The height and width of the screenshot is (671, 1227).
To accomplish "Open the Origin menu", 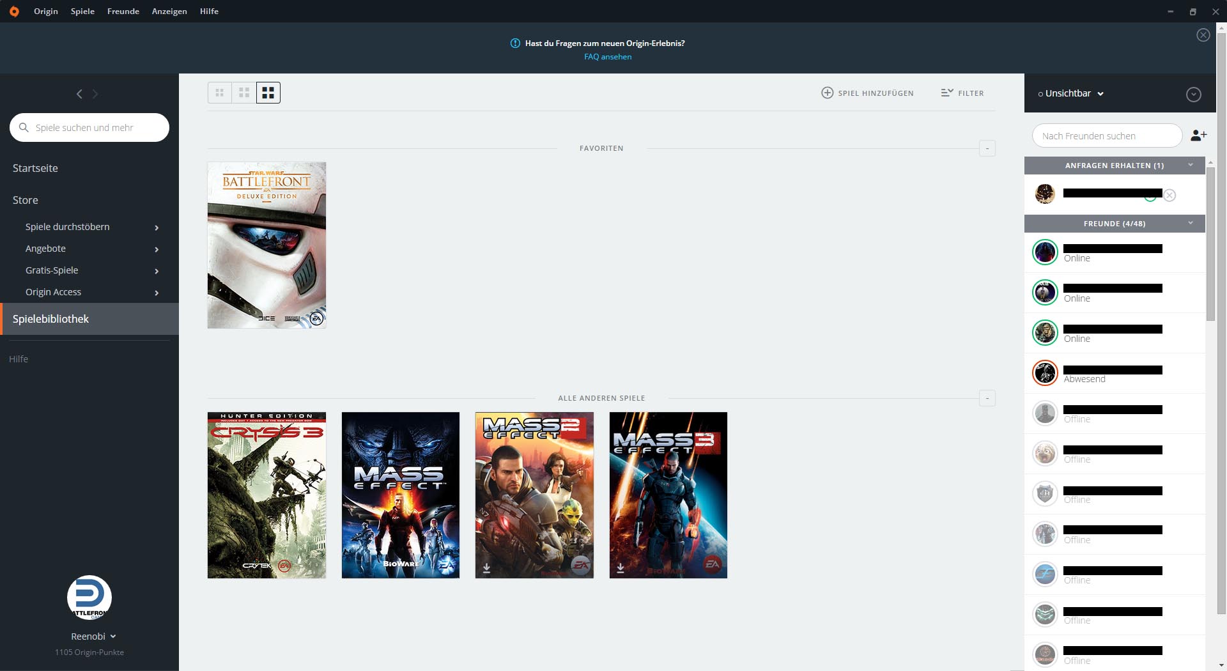I will (46, 12).
